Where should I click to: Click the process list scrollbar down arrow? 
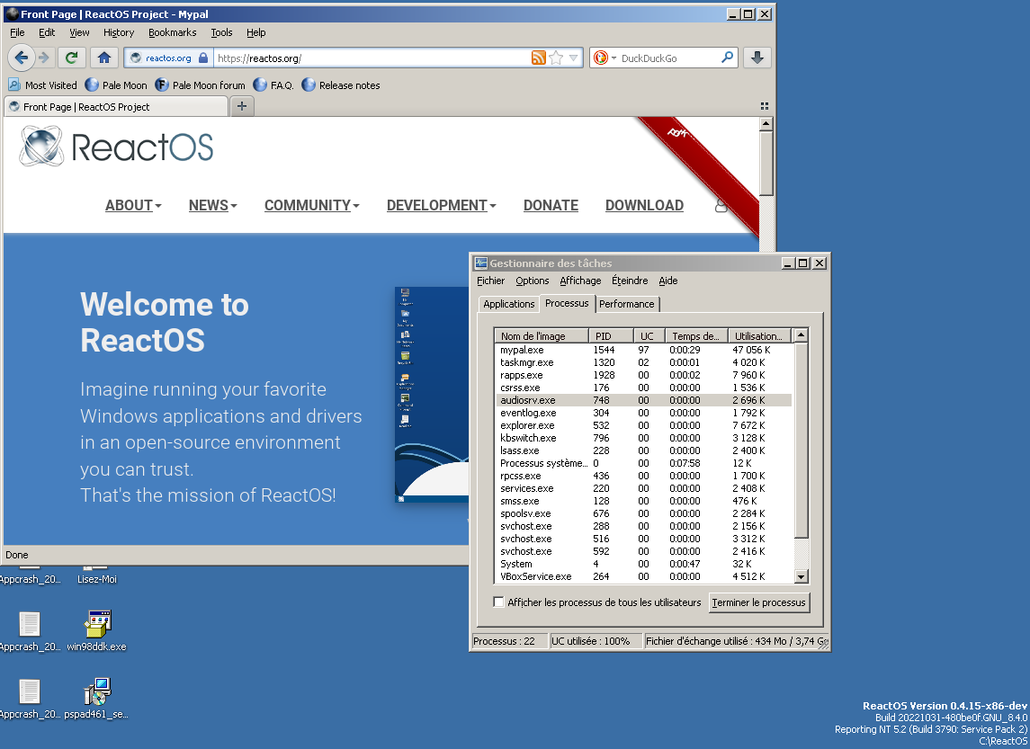pos(801,576)
